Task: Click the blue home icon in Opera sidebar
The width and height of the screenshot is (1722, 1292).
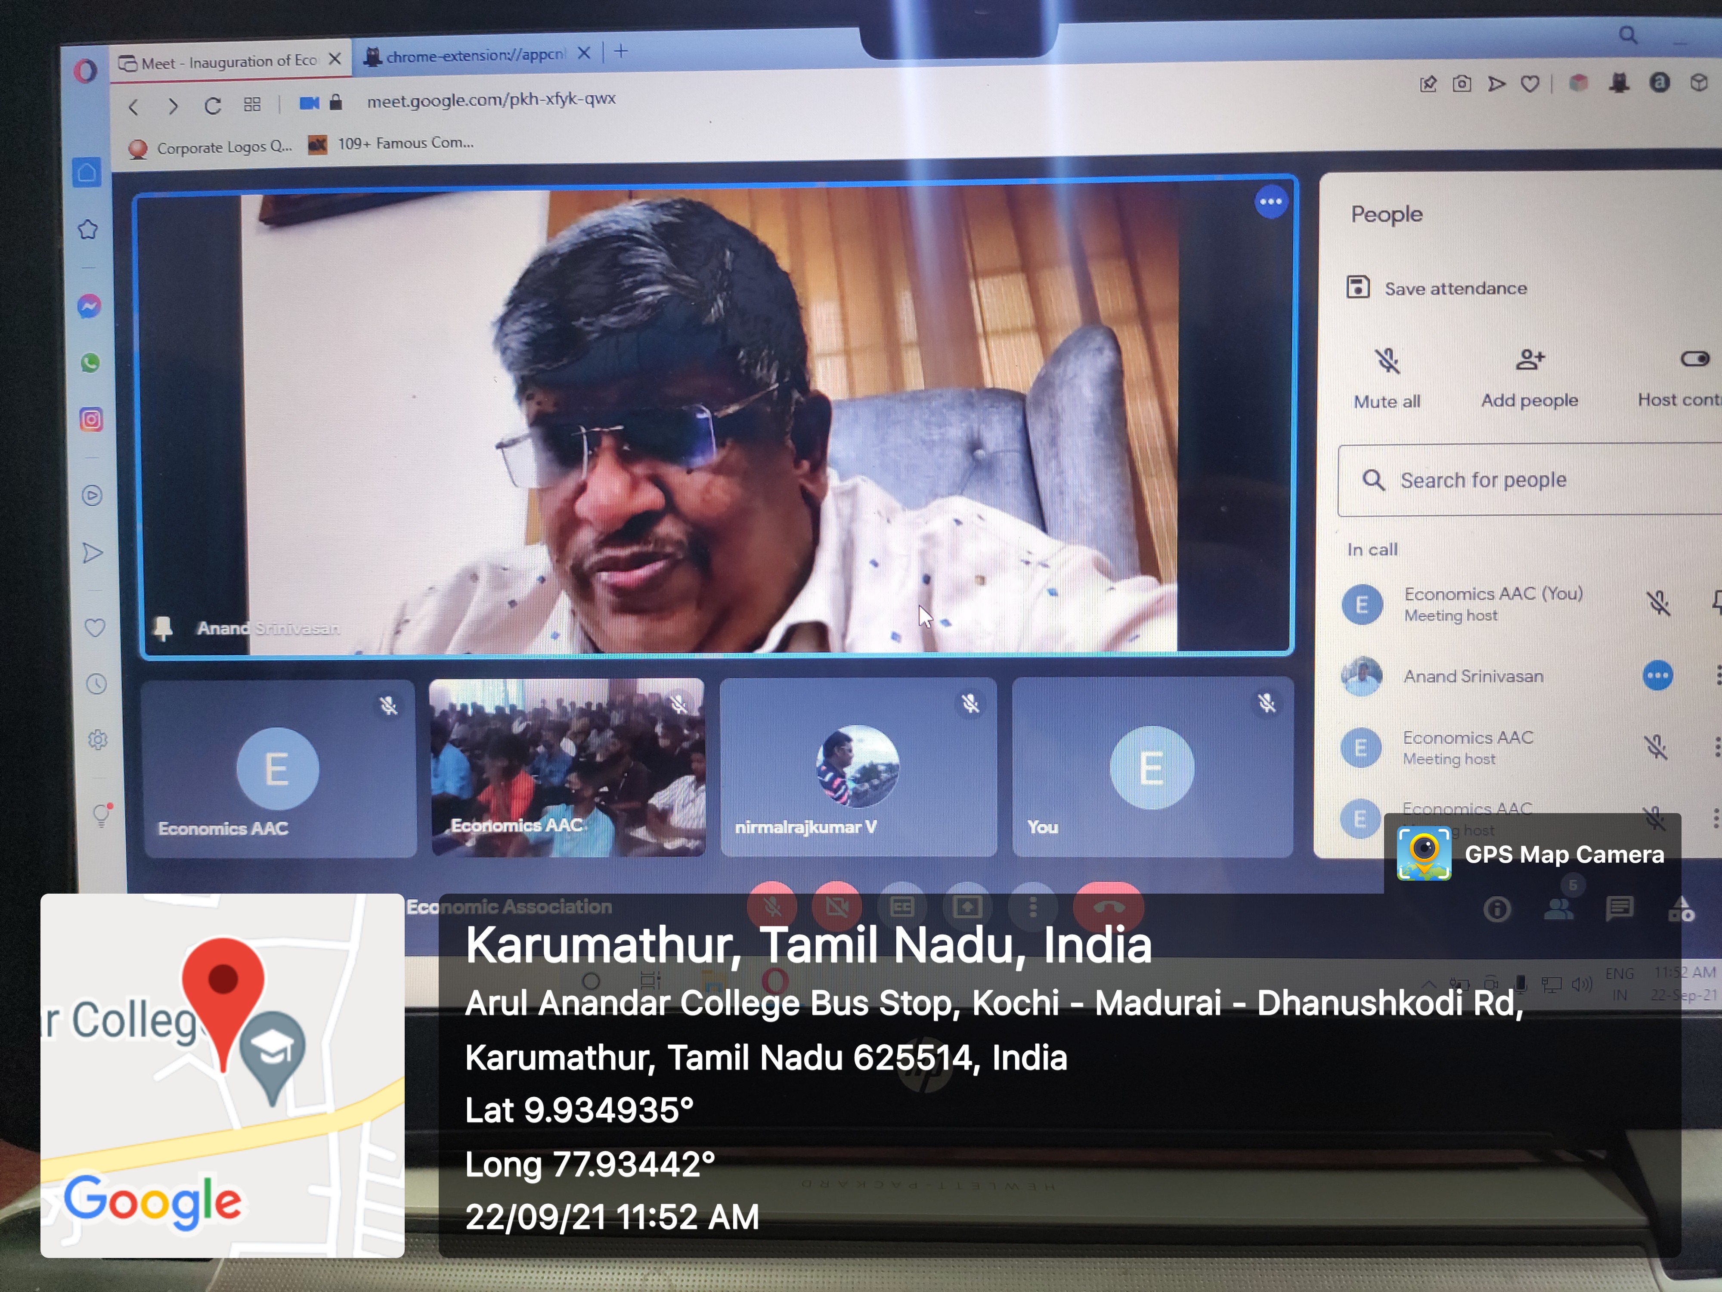Action: click(x=87, y=172)
